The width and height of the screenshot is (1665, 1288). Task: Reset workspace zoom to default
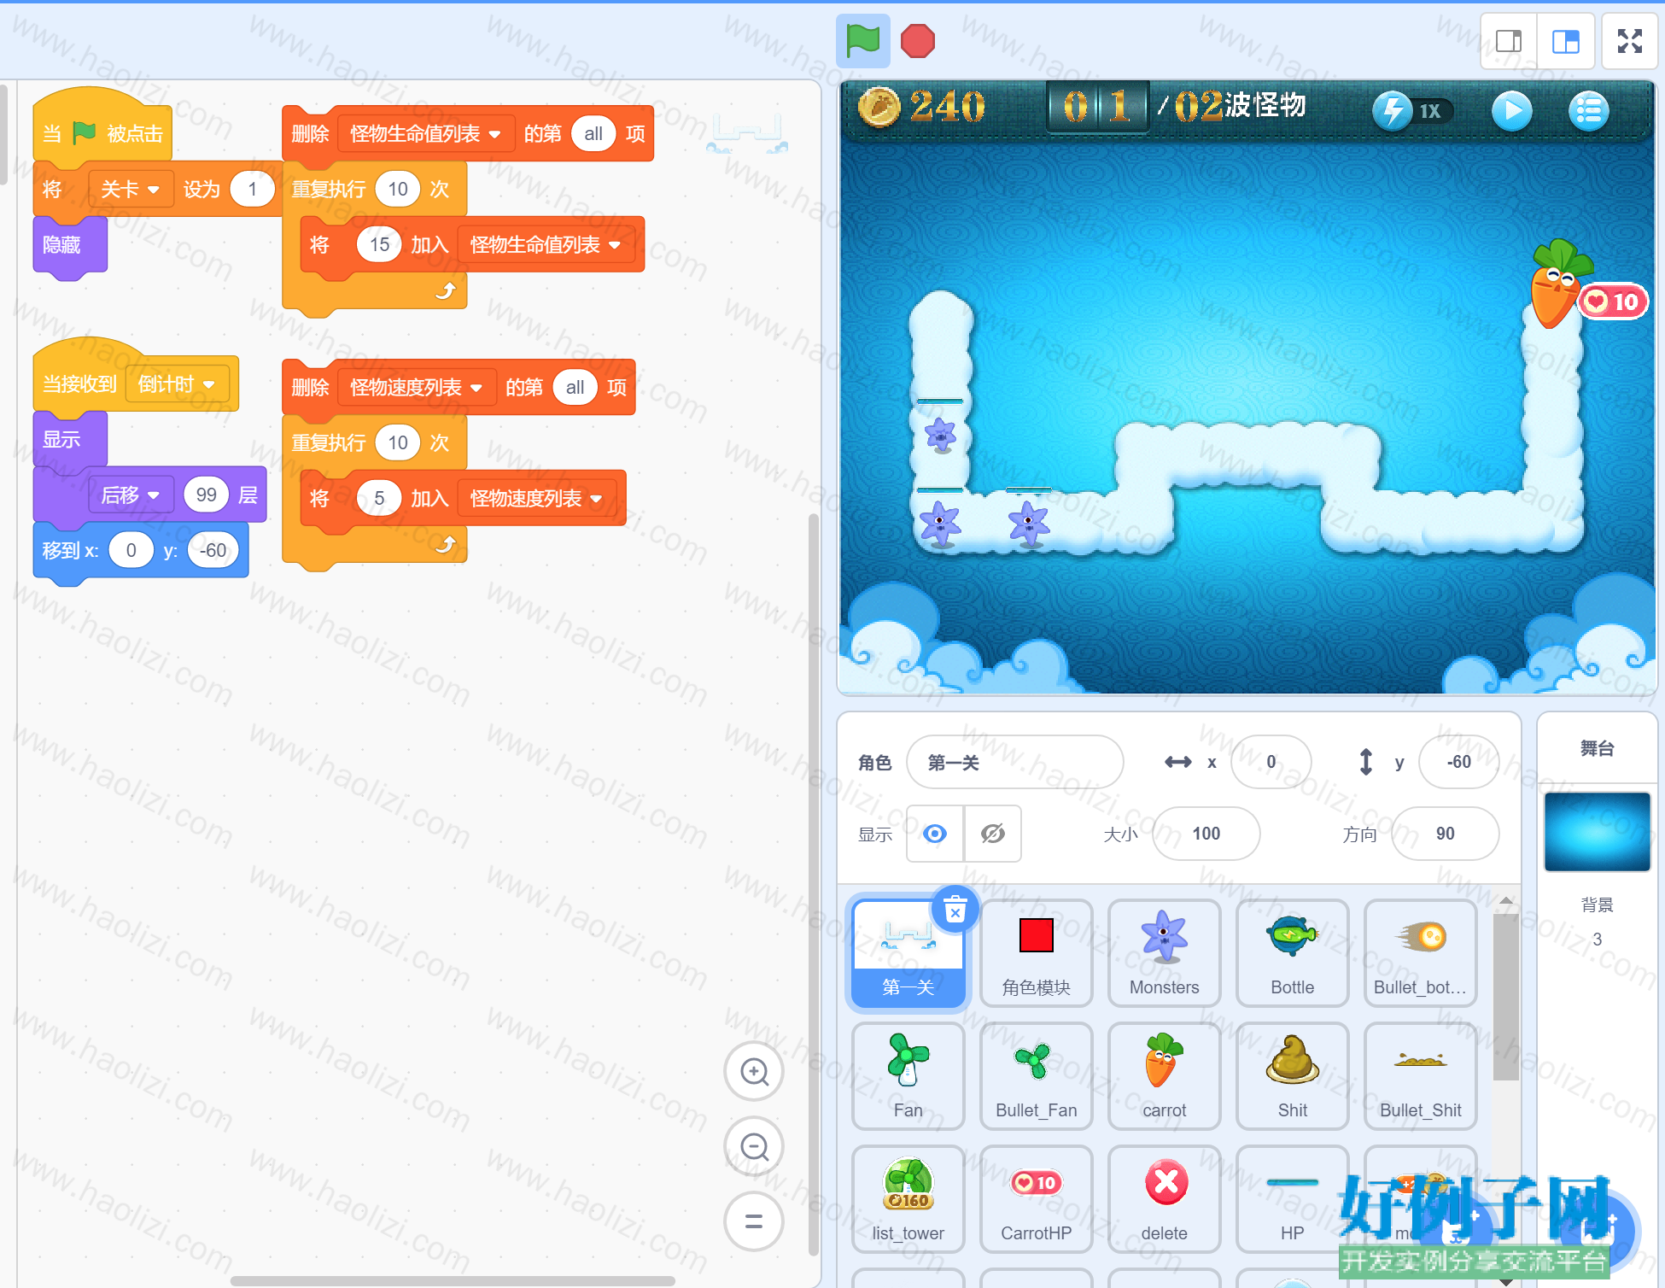point(754,1221)
